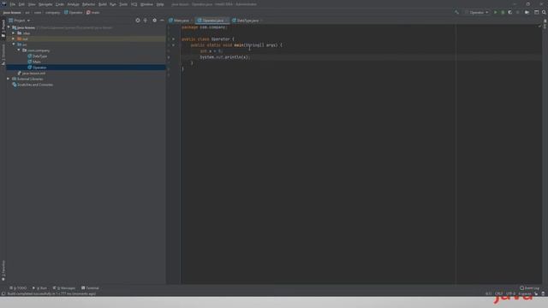Open the Code menu
The height and width of the screenshot is (308, 548).
point(60,4)
